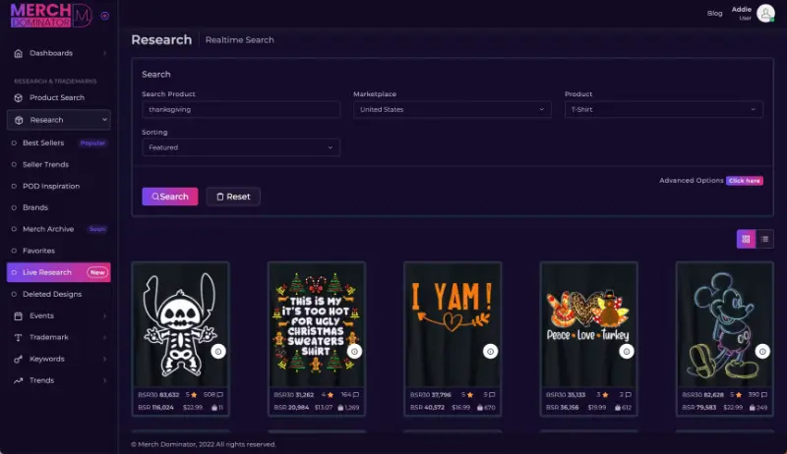Open the neon Mickey Mouse shirt thumbnail

(x=725, y=324)
